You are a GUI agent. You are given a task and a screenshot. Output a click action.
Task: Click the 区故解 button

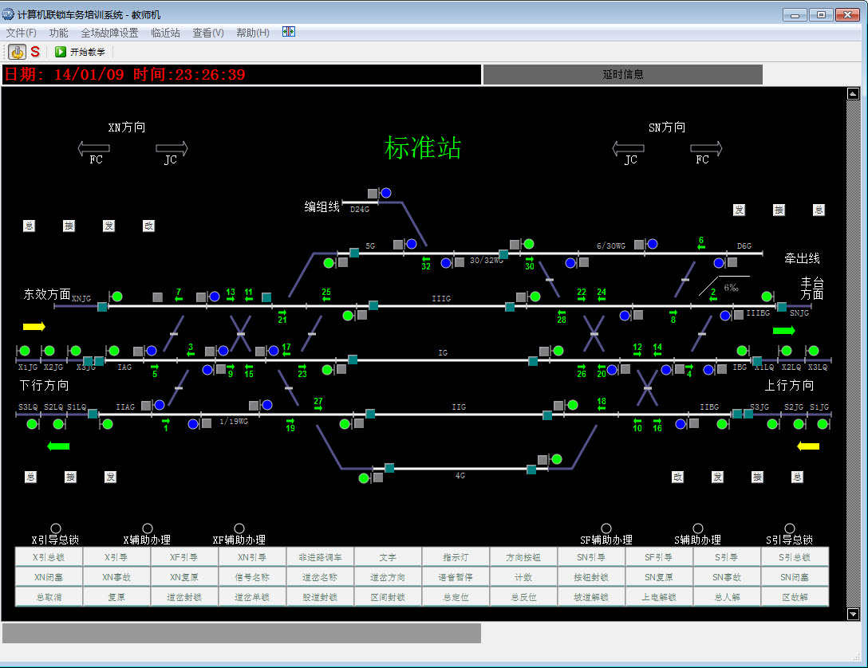pyautogui.click(x=795, y=595)
